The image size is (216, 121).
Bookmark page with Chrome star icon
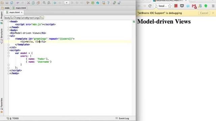click(x=170, y=6)
